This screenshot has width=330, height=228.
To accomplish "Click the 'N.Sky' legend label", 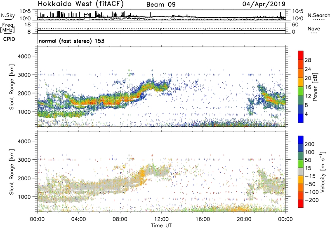I will pyautogui.click(x=8, y=15).
